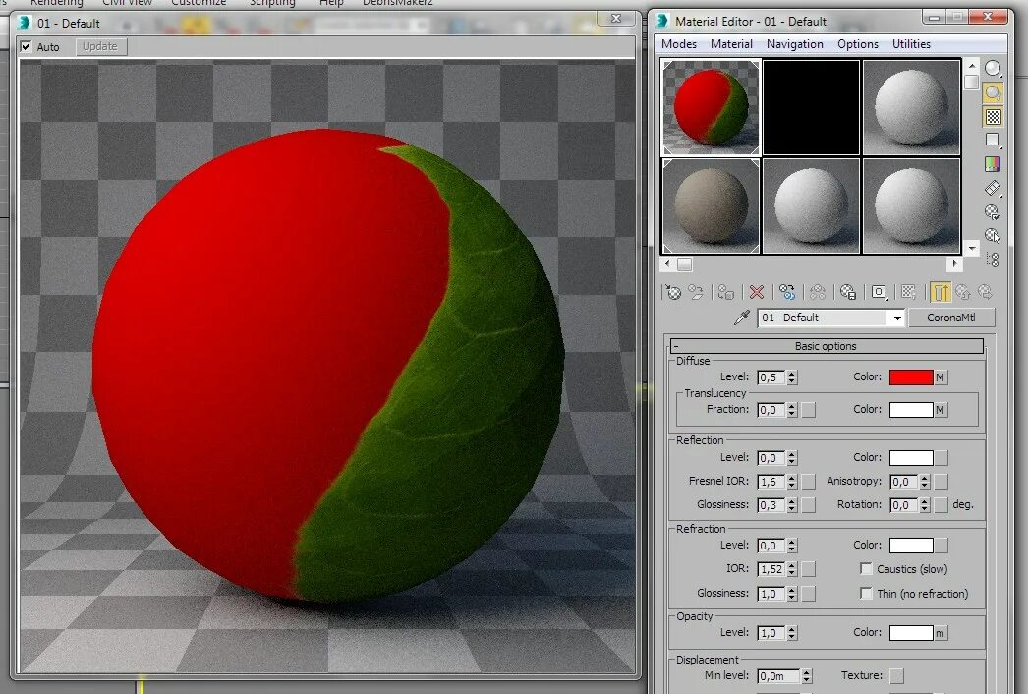Click the Select by Material icon
Viewport: 1028px width, 694px height.
(x=994, y=236)
